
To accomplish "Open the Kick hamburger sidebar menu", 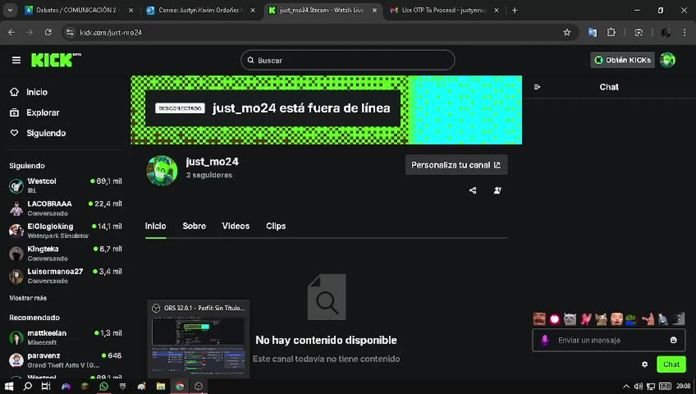I will [16, 60].
